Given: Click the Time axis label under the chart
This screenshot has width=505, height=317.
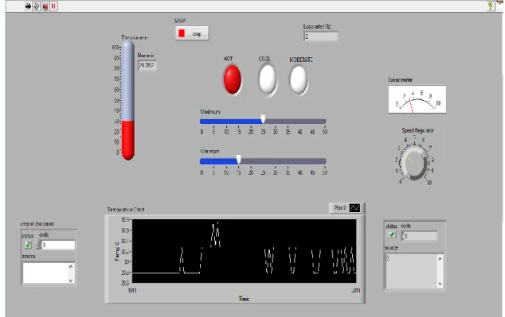Looking at the screenshot, I should point(244,299).
